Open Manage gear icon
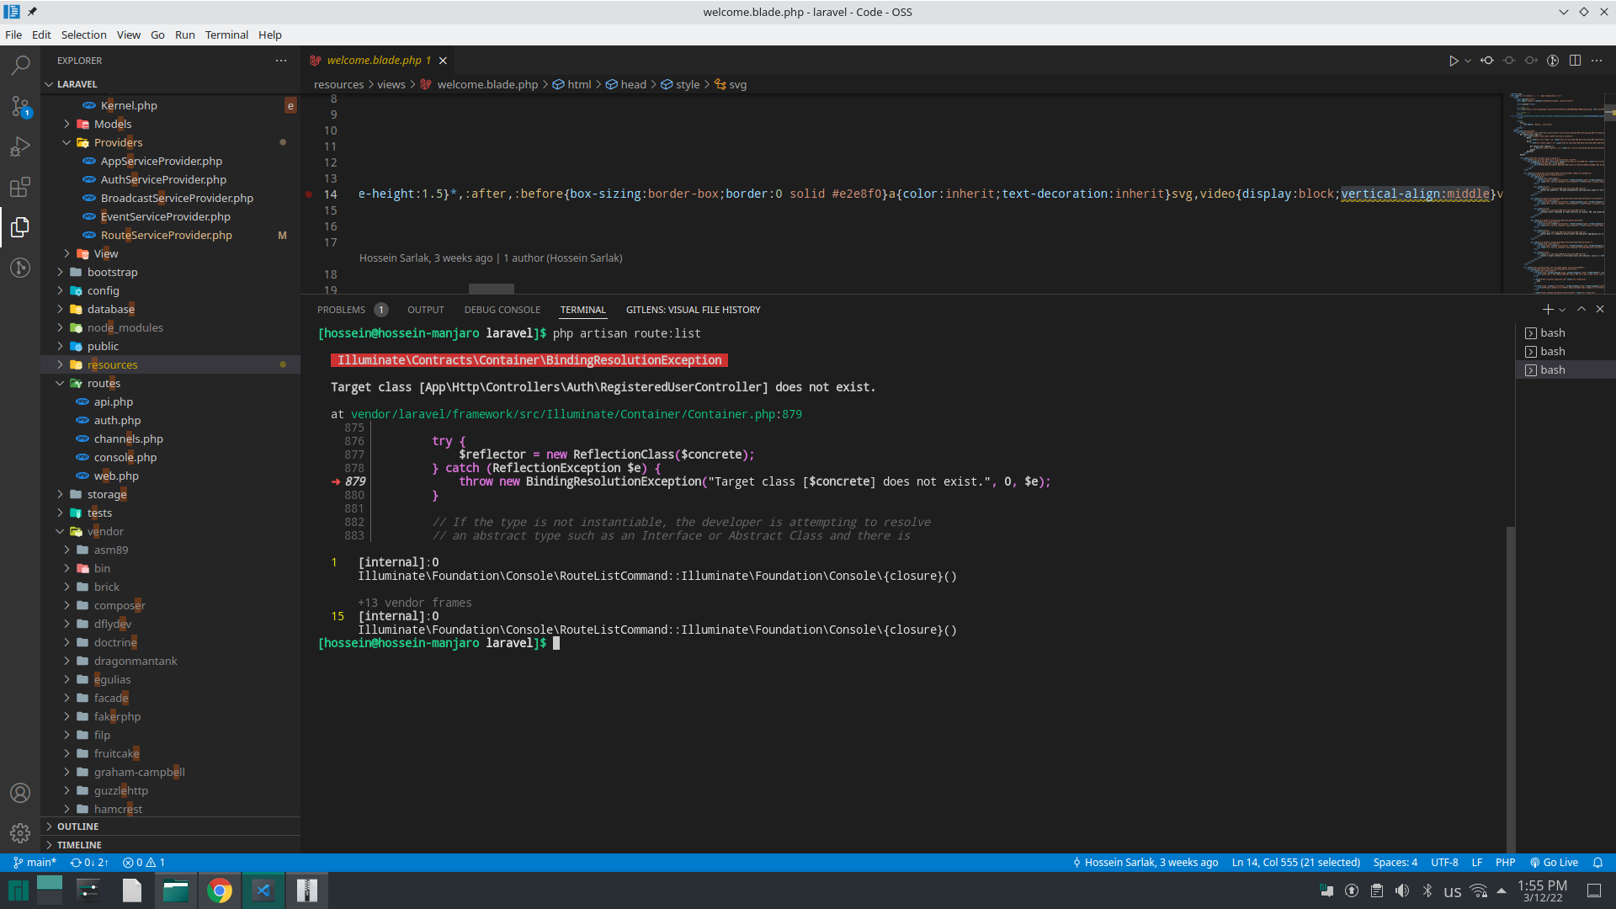This screenshot has height=909, width=1616. pos(20,833)
